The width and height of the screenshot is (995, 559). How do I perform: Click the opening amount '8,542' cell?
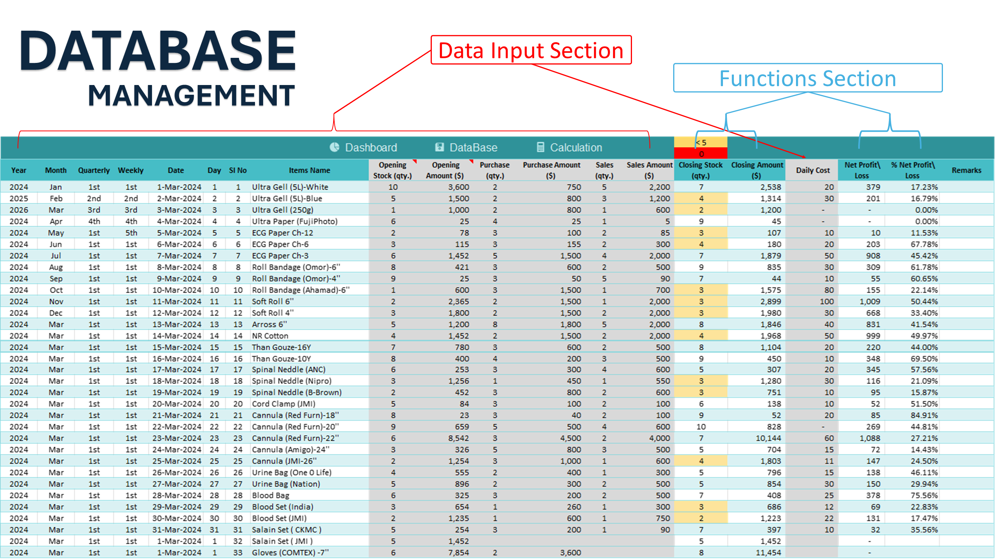coord(446,438)
